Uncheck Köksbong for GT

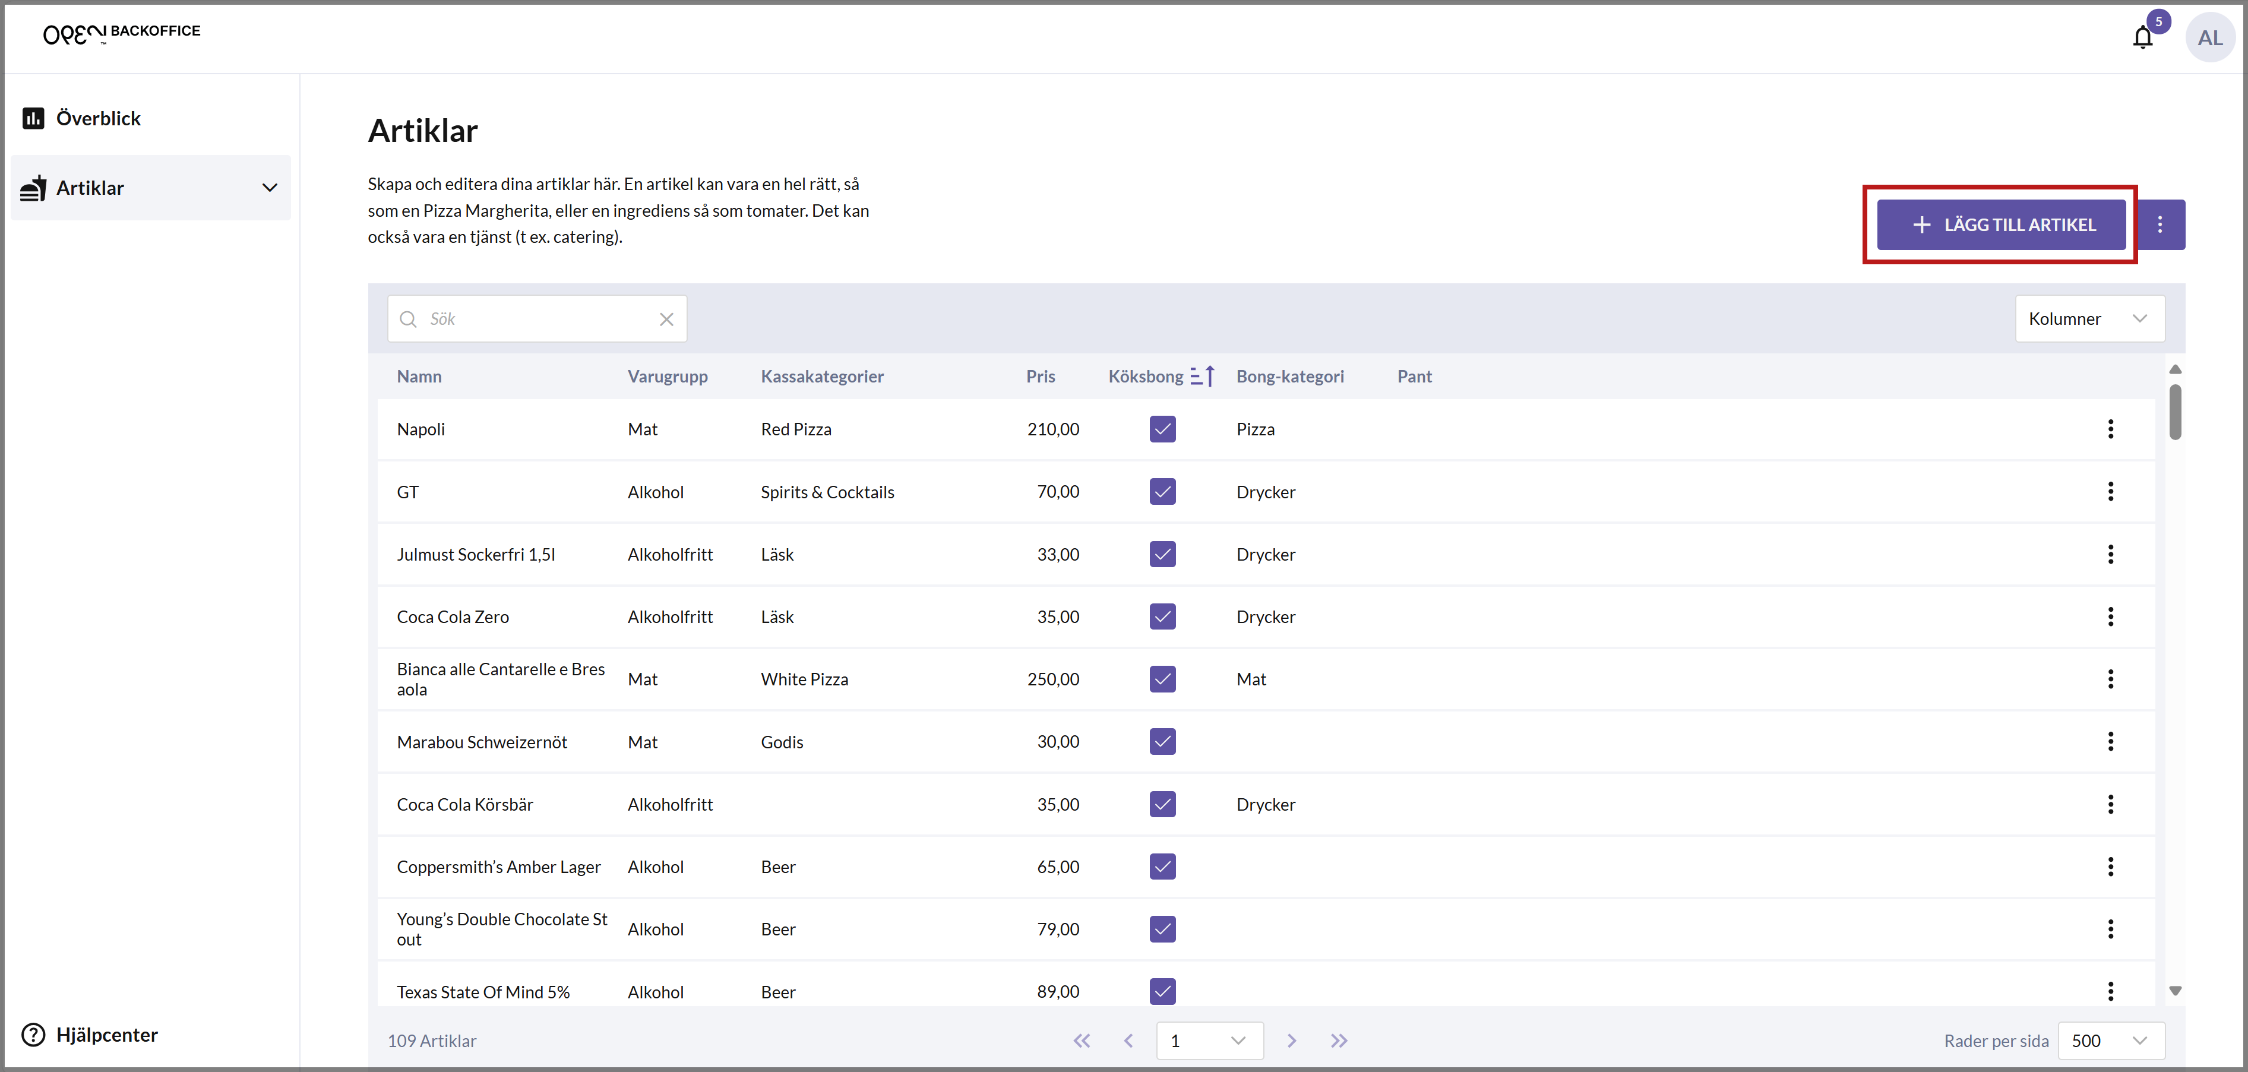coord(1162,492)
